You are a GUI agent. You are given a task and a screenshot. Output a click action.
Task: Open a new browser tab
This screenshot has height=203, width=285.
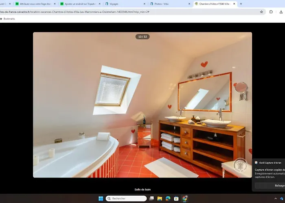(241, 4)
